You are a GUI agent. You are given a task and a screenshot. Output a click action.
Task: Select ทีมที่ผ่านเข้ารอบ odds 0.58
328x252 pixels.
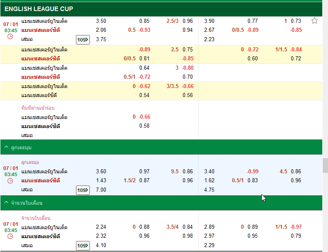(144, 126)
